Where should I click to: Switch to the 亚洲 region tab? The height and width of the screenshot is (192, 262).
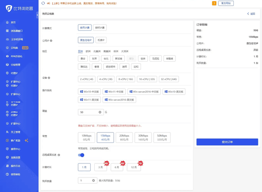80,51
